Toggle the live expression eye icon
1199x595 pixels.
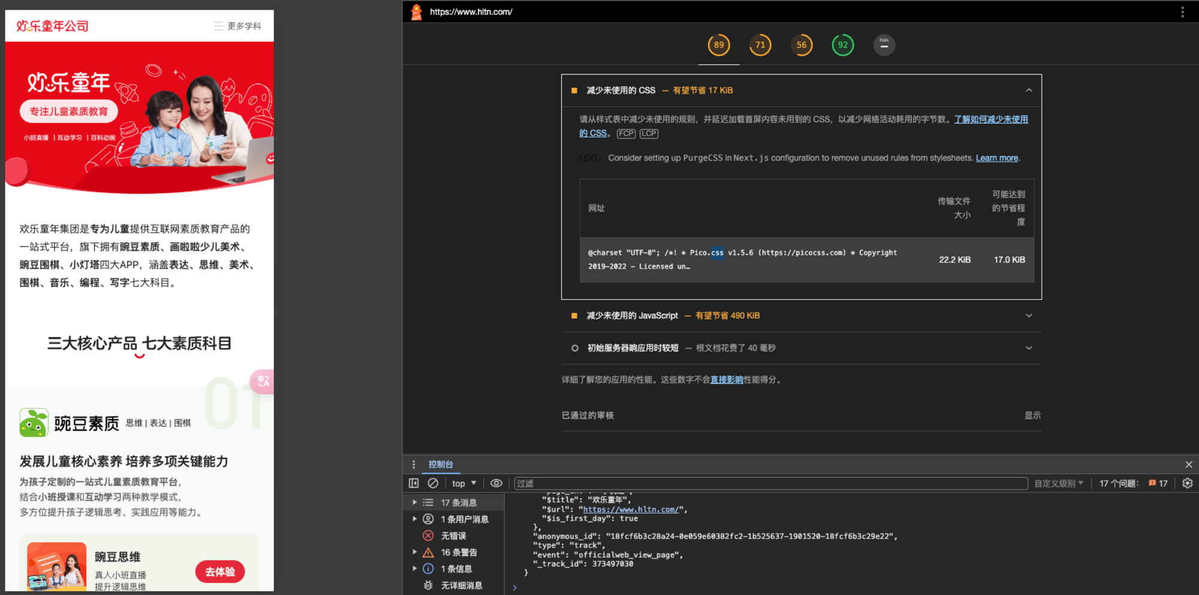pyautogui.click(x=496, y=483)
